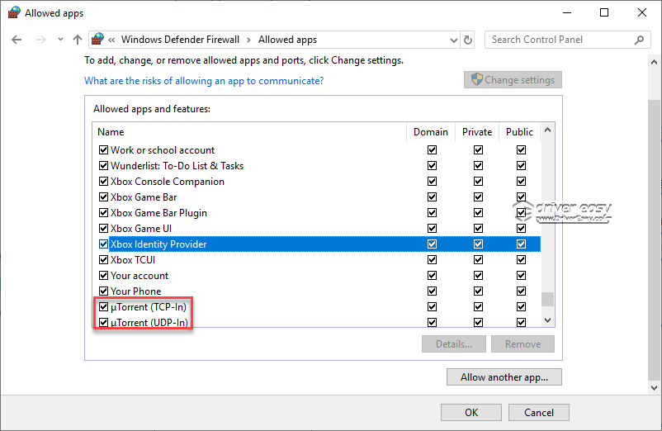Toggle Public for Xbox Console Companion
Viewport: 662px width, 431px height.
pyautogui.click(x=522, y=181)
